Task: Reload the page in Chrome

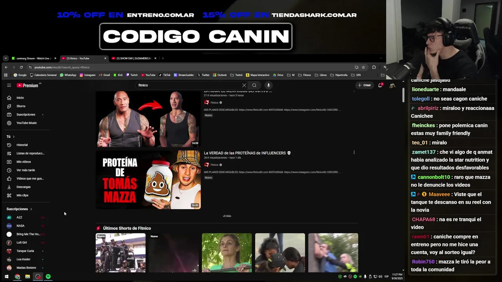Action: tap(21, 67)
